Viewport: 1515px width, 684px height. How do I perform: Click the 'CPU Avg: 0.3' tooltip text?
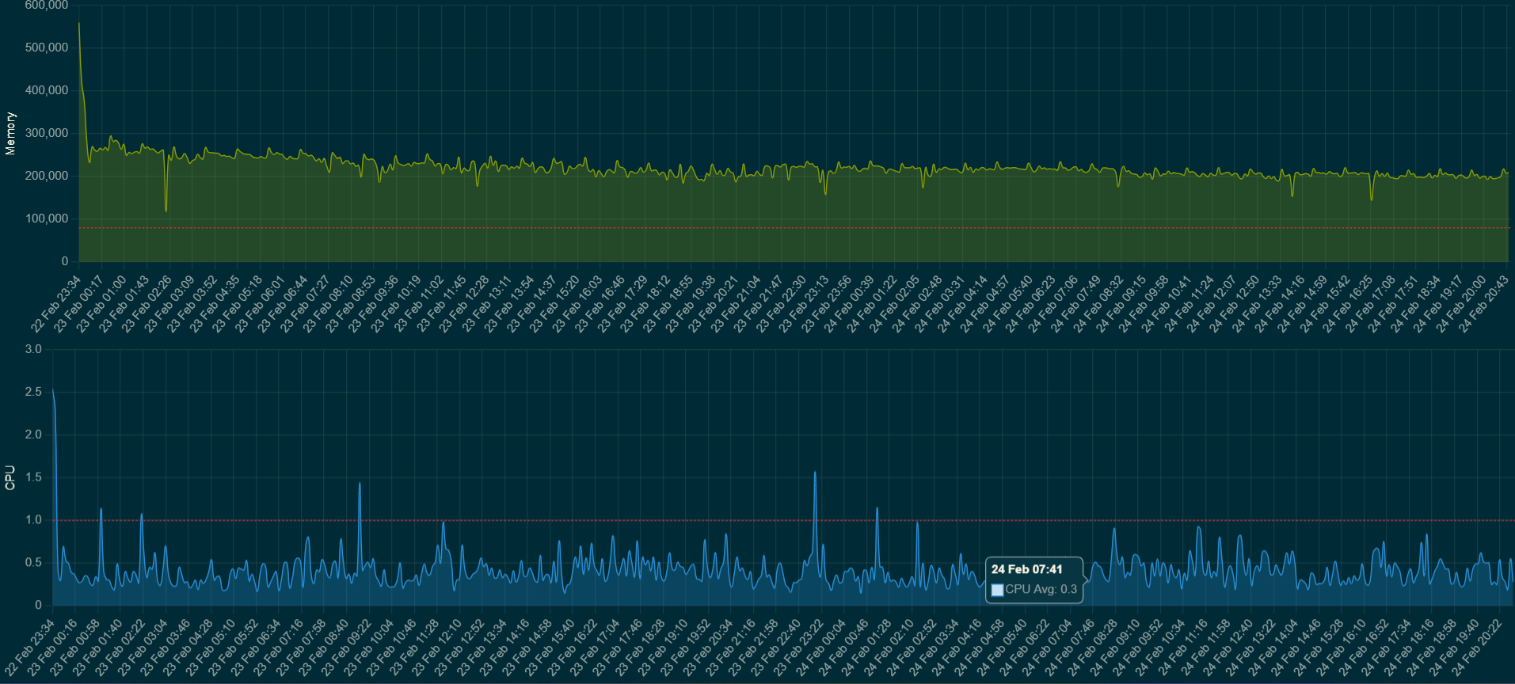1041,590
